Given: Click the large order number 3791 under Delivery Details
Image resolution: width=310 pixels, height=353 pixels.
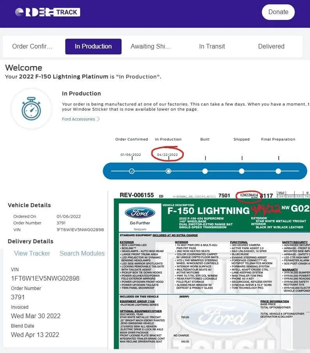Looking at the screenshot, I should pyautogui.click(x=18, y=297).
